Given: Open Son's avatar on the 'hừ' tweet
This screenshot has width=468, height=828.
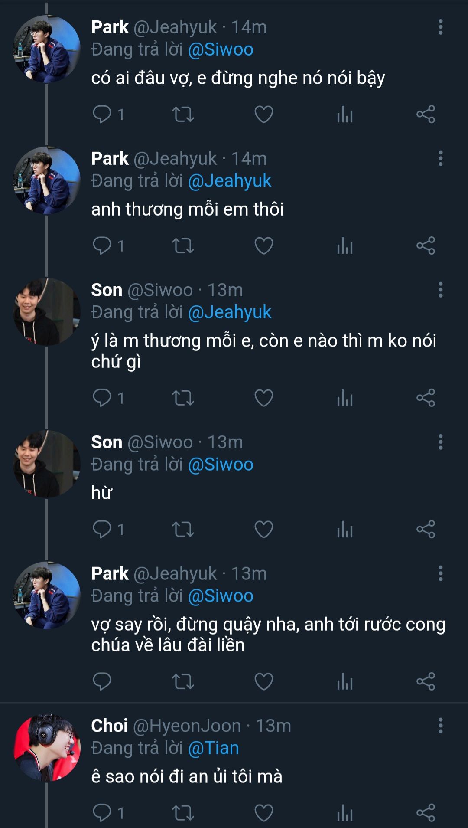Looking at the screenshot, I should pos(47,464).
